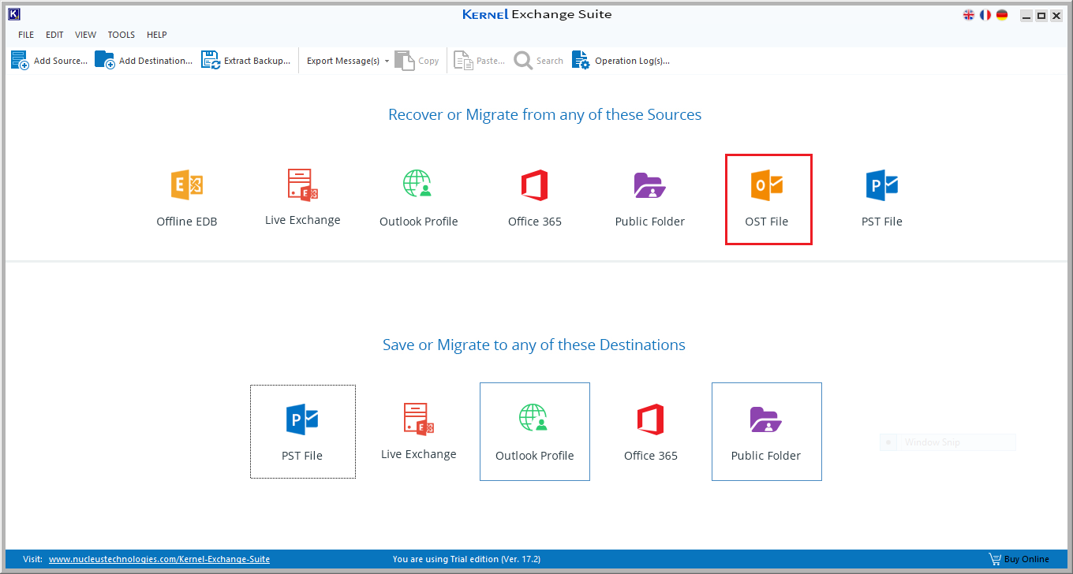Viewport: 1073px width, 574px height.
Task: Open the EDIT menu
Action: [x=54, y=35]
